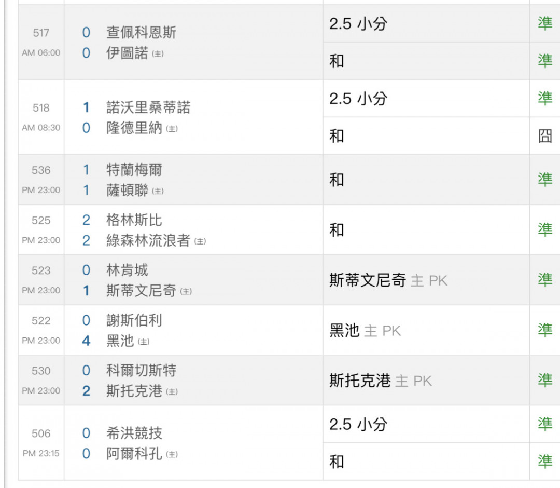This screenshot has width=560, height=488.
Task: Click the 準 next to match 506's 和 pick
Action: pyautogui.click(x=545, y=461)
